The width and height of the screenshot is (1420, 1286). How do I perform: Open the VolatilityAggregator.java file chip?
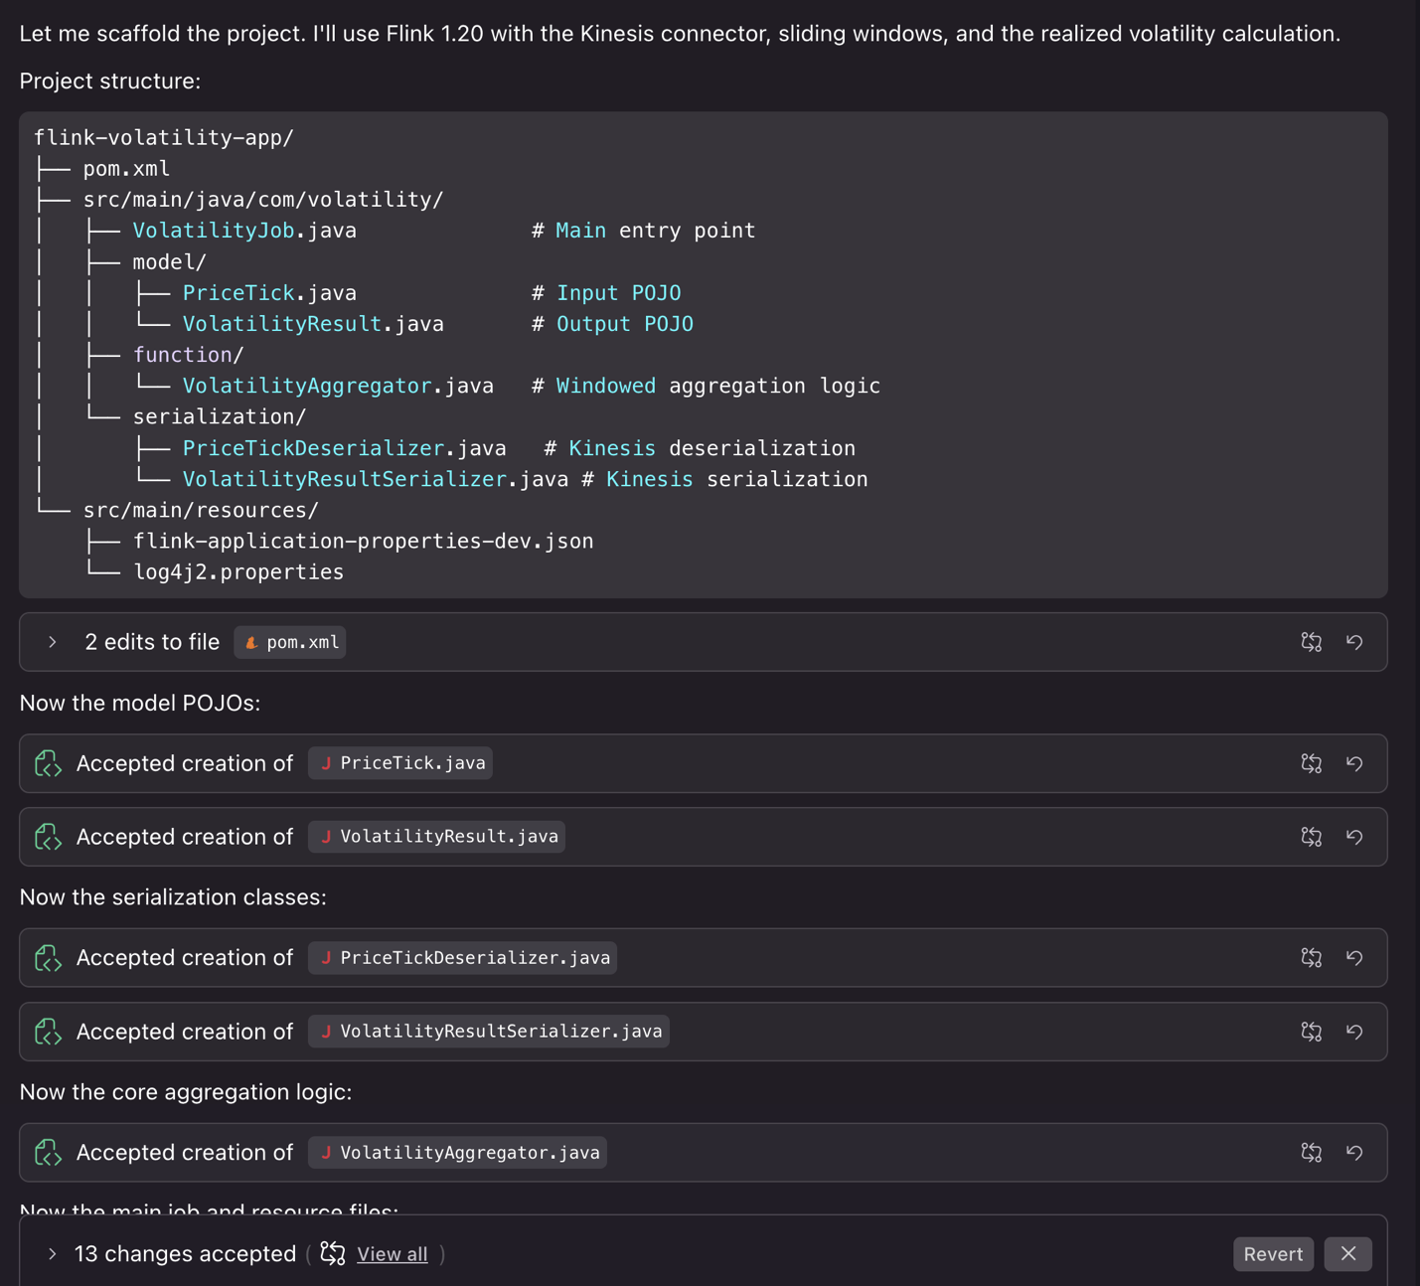[458, 1153]
